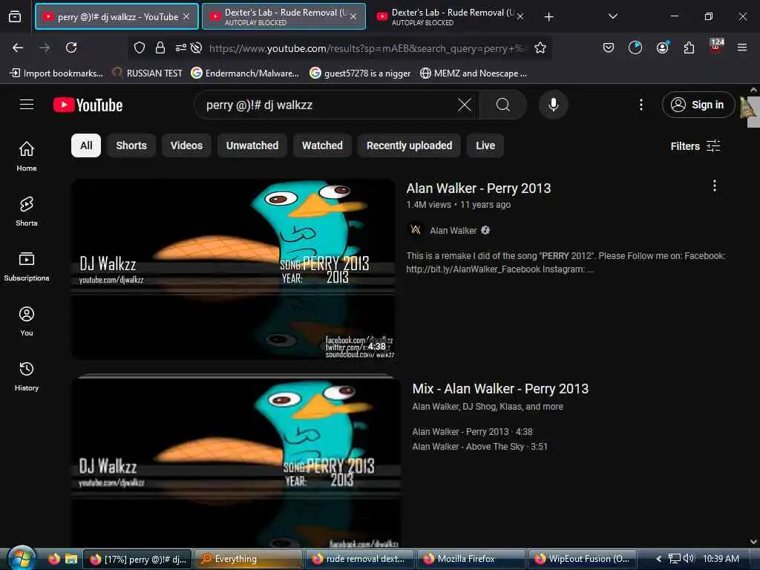Open Subscriptions in the sidebar
The width and height of the screenshot is (760, 570).
pyautogui.click(x=27, y=266)
